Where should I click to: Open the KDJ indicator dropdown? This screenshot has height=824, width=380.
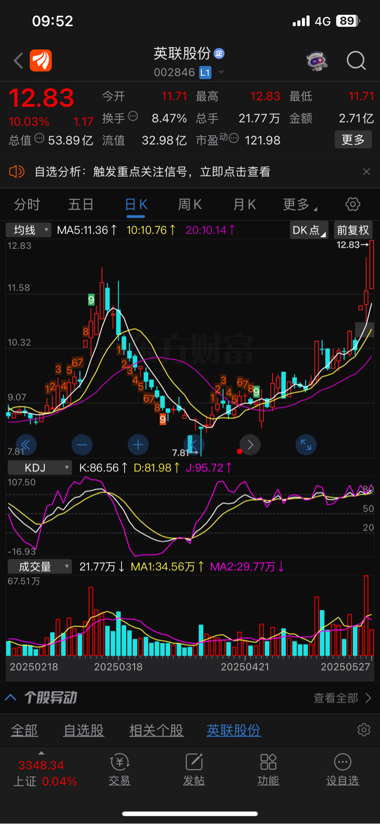tap(39, 468)
